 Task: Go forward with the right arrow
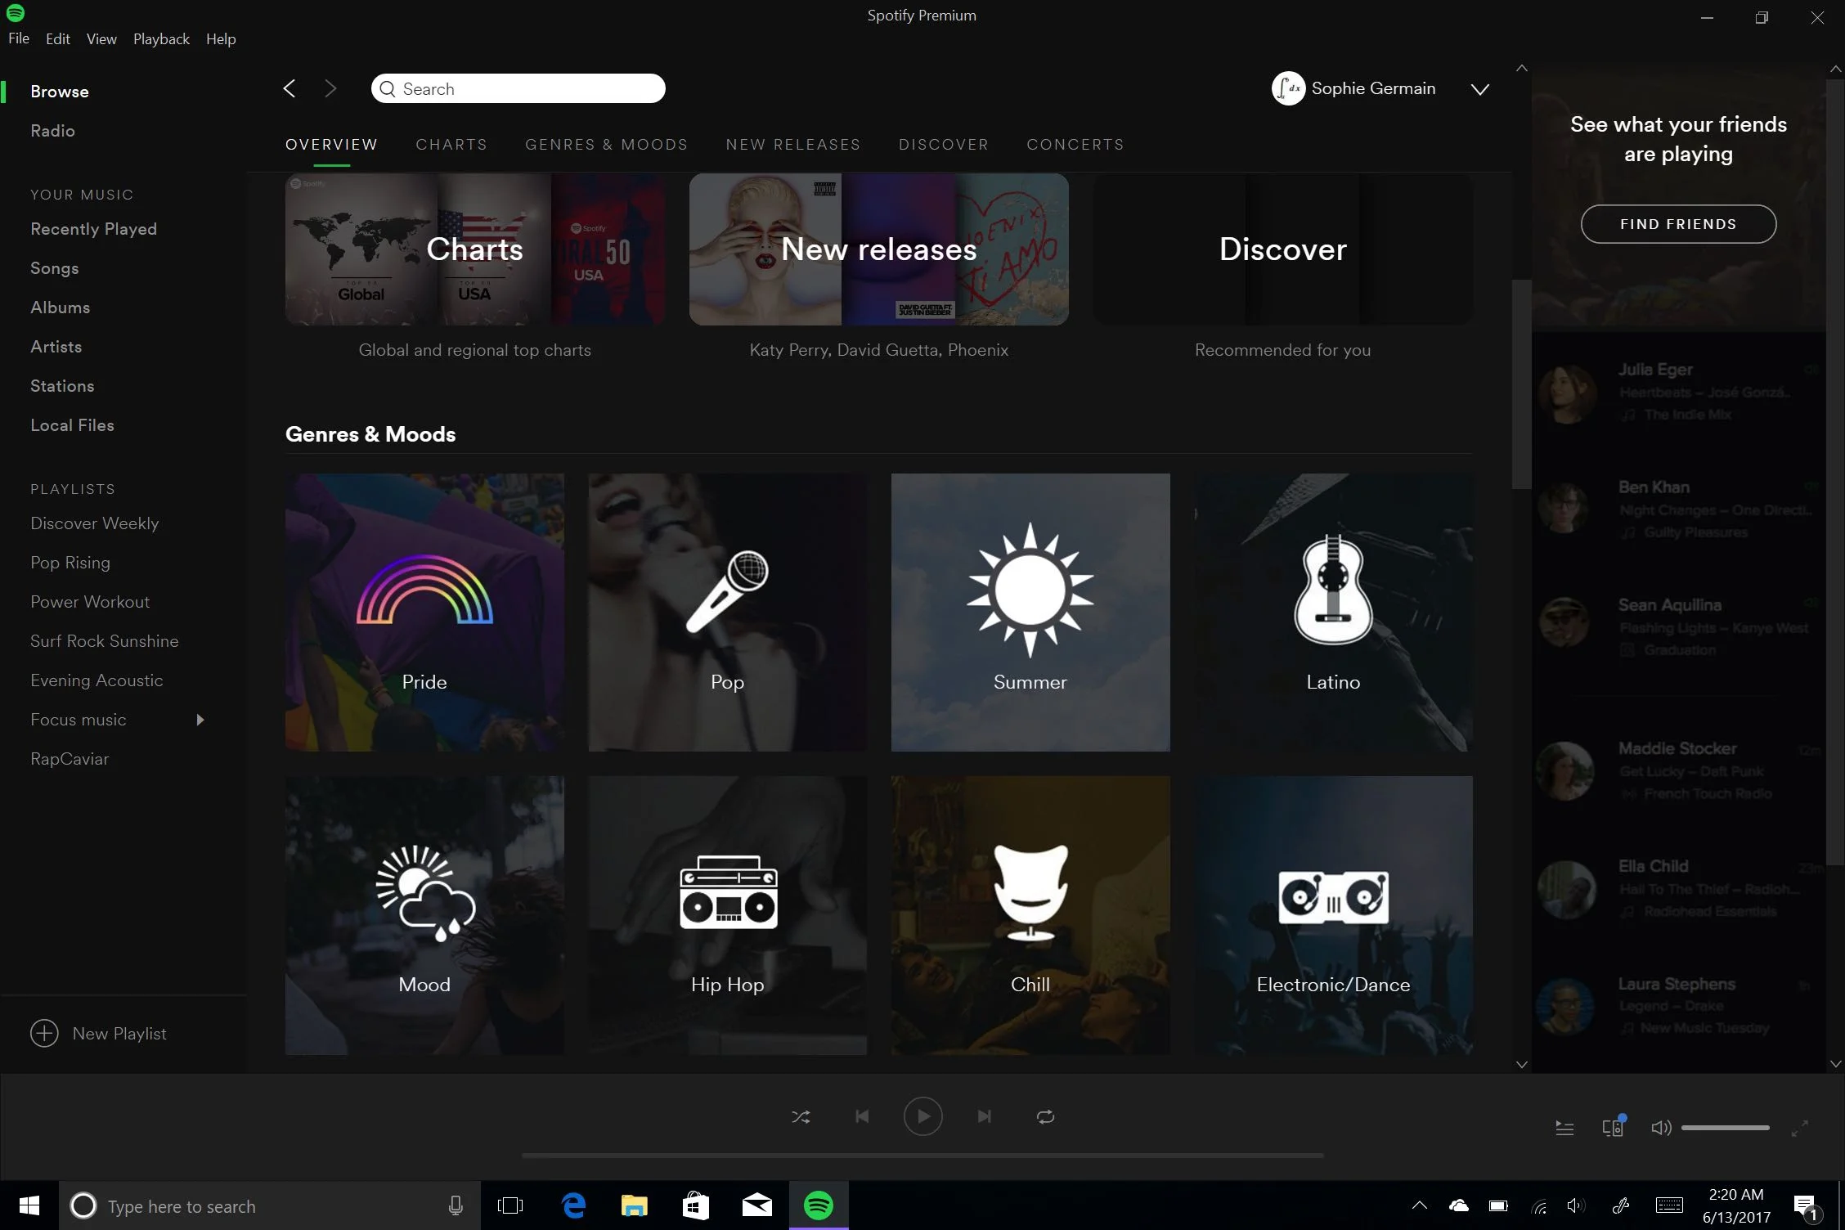tap(330, 88)
